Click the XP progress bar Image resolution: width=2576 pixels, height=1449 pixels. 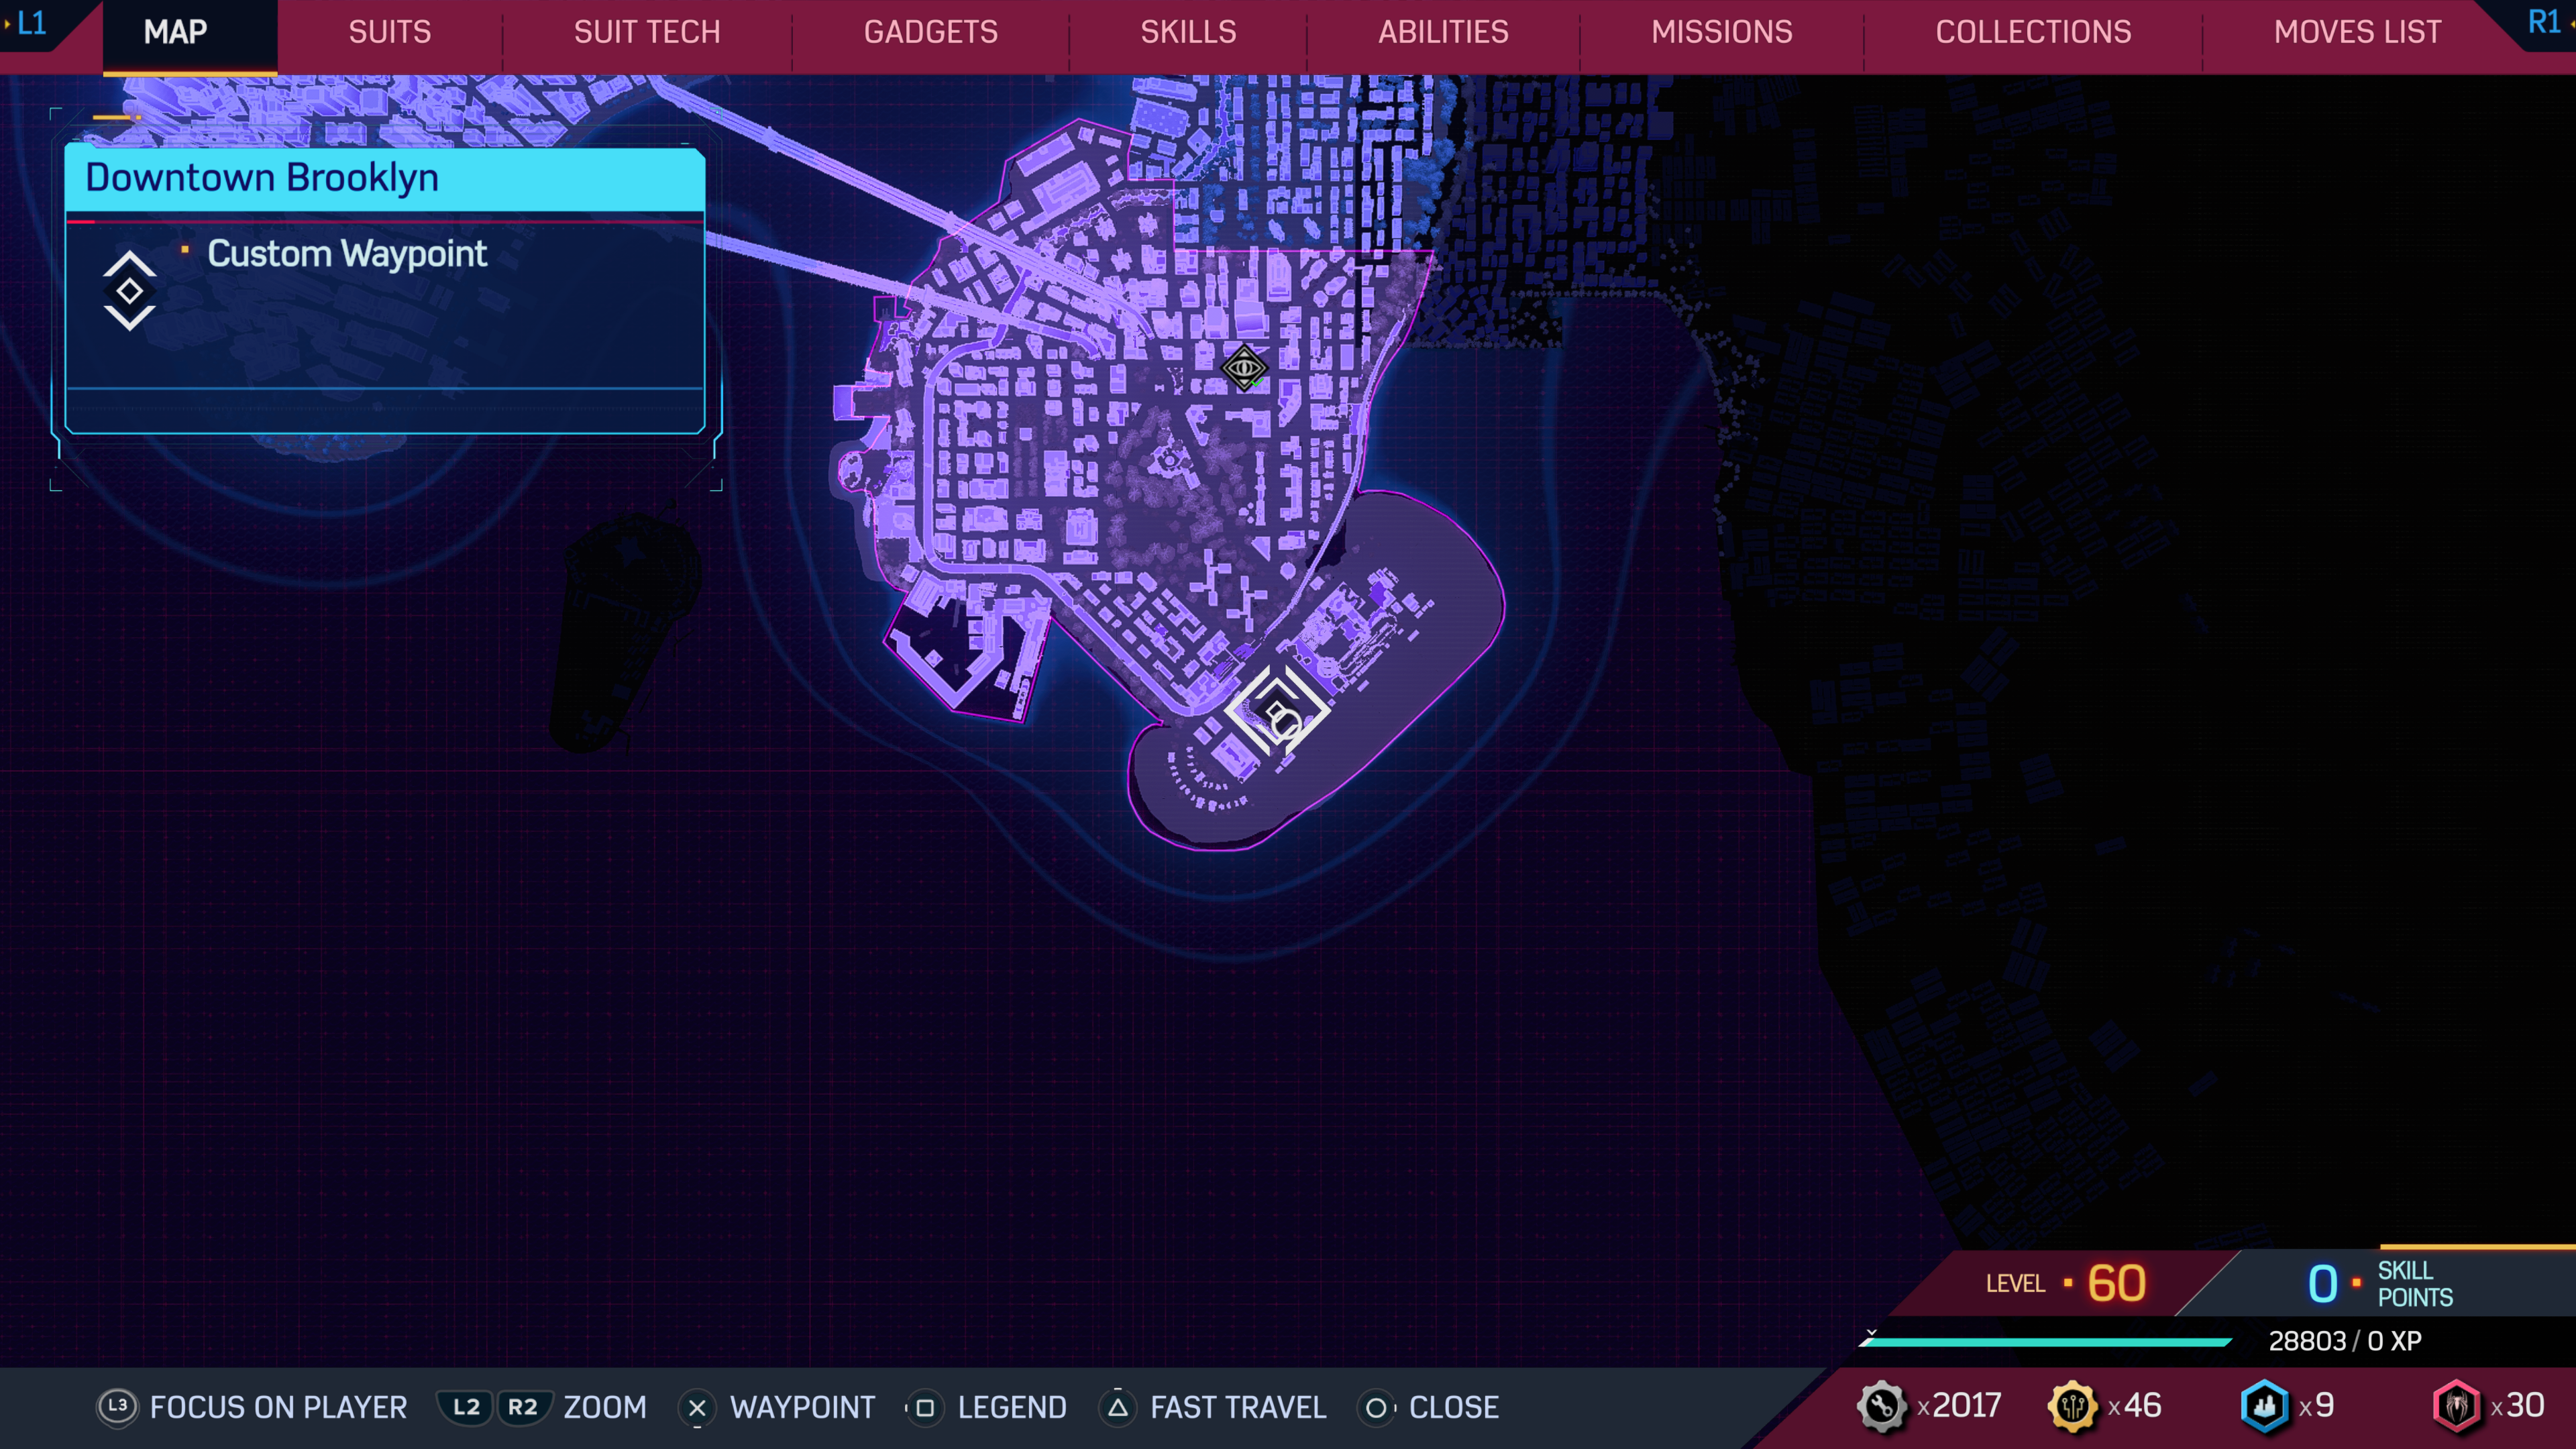coord(2046,1342)
